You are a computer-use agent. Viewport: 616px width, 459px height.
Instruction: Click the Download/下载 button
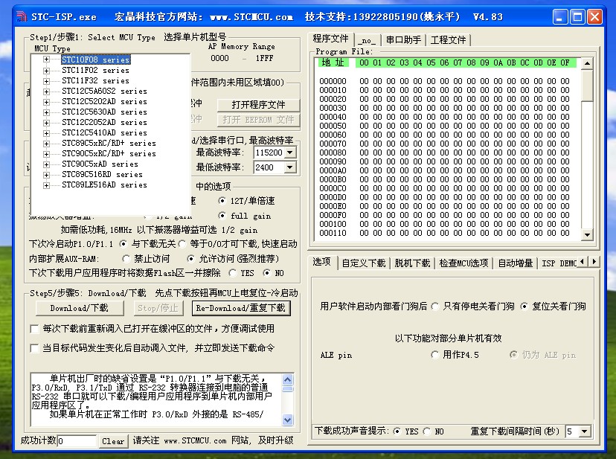(x=80, y=308)
